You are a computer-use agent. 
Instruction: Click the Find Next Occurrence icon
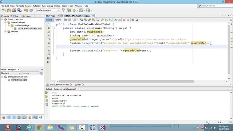90,20
